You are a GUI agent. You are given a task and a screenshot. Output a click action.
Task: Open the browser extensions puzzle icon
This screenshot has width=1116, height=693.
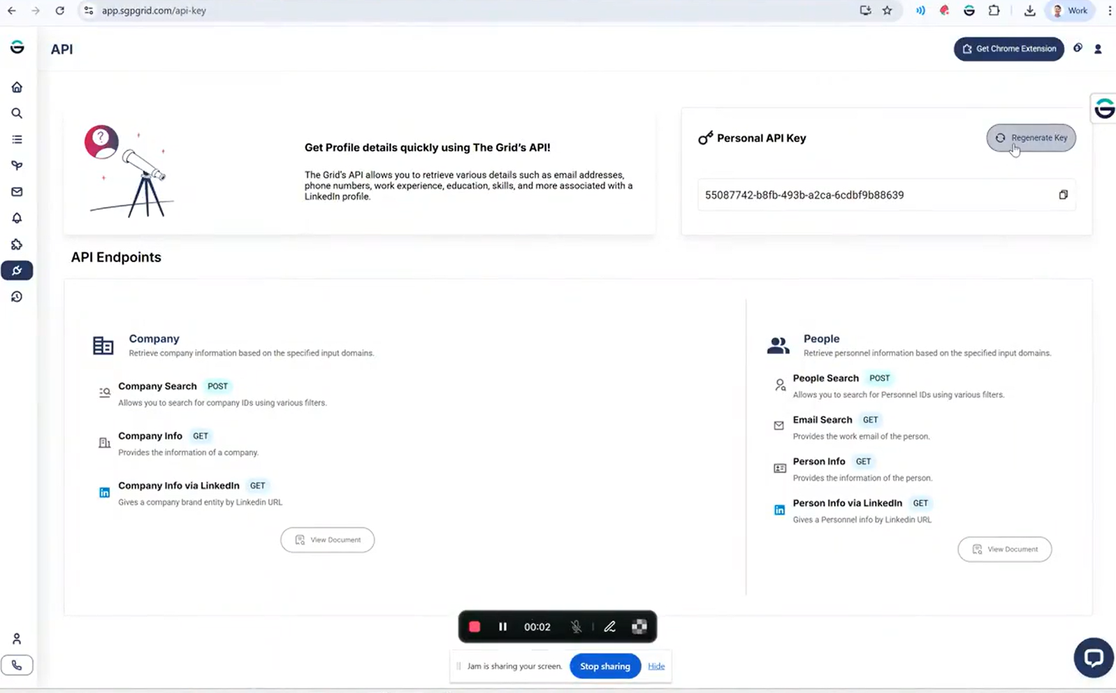[994, 10]
